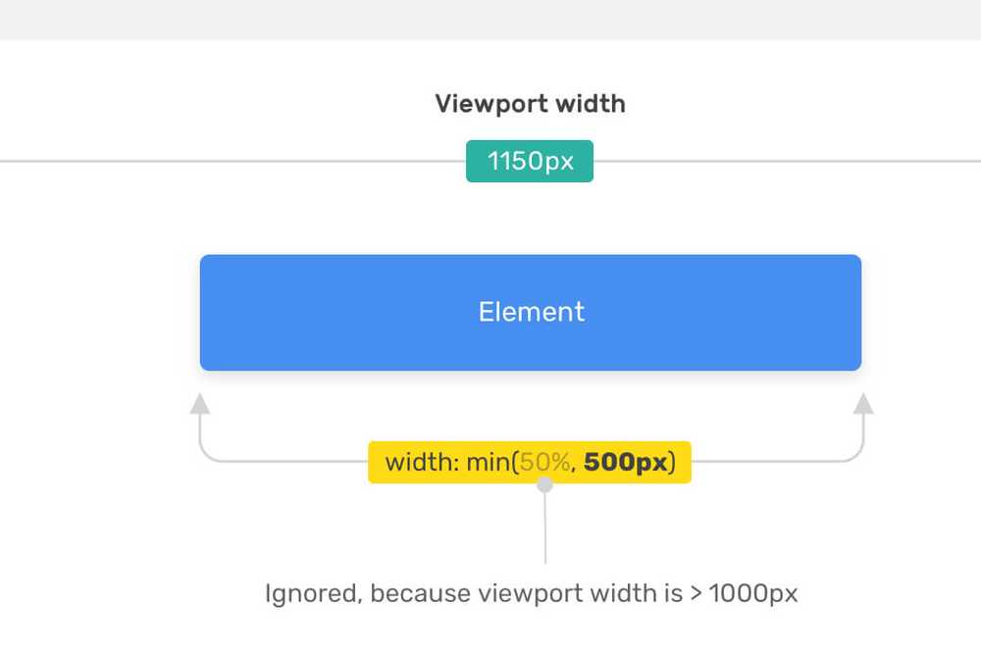Select the yellow width: min() label
981x654 pixels.
tap(530, 462)
